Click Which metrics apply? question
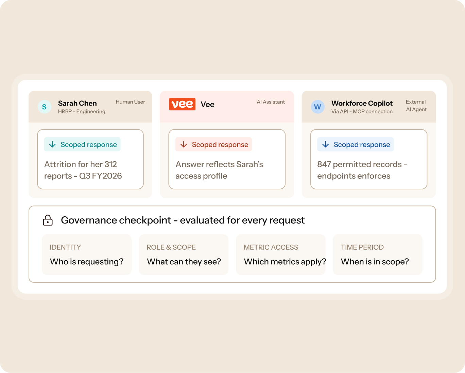The height and width of the screenshot is (373, 465). pyautogui.click(x=285, y=262)
